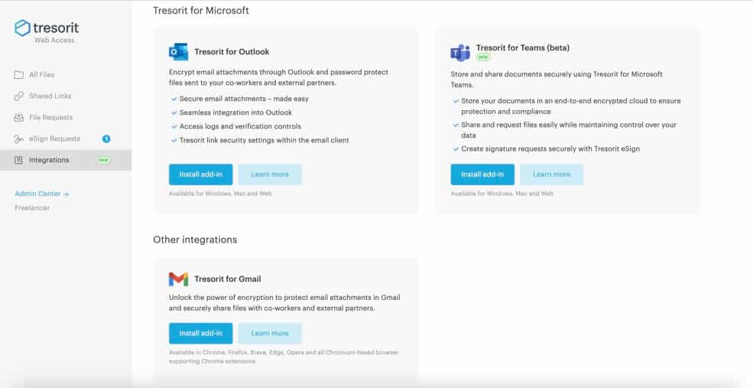Install the Tresorit for Outlook add-in
This screenshot has height=388, width=753.
(201, 174)
